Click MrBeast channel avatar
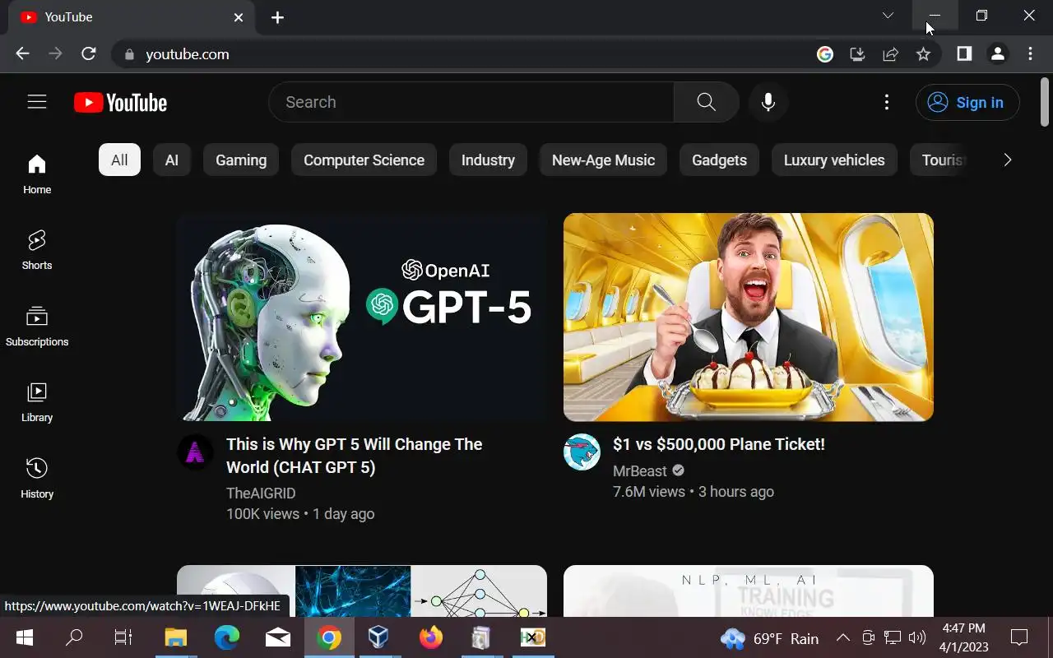 [582, 452]
